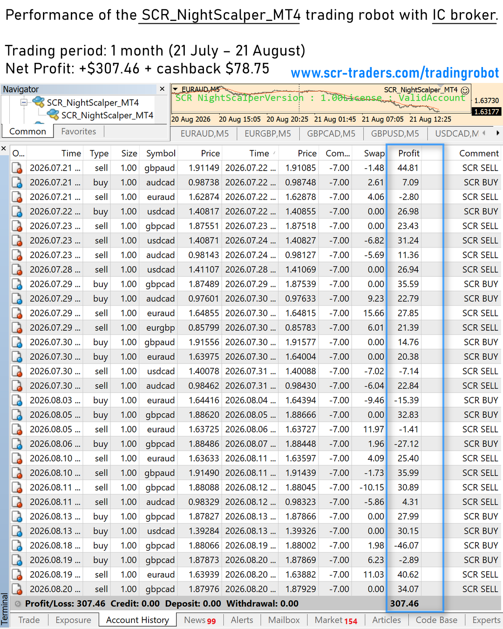Select the top-level SCR_NightScalper_MT4 expert icon in Navigator
Viewport: 503px width, 629px height.
coord(39,102)
